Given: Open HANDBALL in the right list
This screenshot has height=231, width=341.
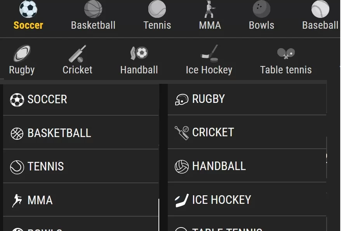Looking at the screenshot, I should [x=247, y=166].
